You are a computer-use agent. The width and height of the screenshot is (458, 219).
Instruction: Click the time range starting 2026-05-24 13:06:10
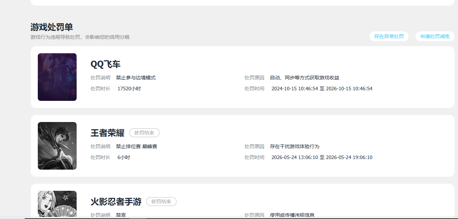pyautogui.click(x=322, y=157)
